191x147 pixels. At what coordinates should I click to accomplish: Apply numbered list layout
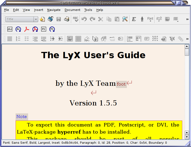18,39
